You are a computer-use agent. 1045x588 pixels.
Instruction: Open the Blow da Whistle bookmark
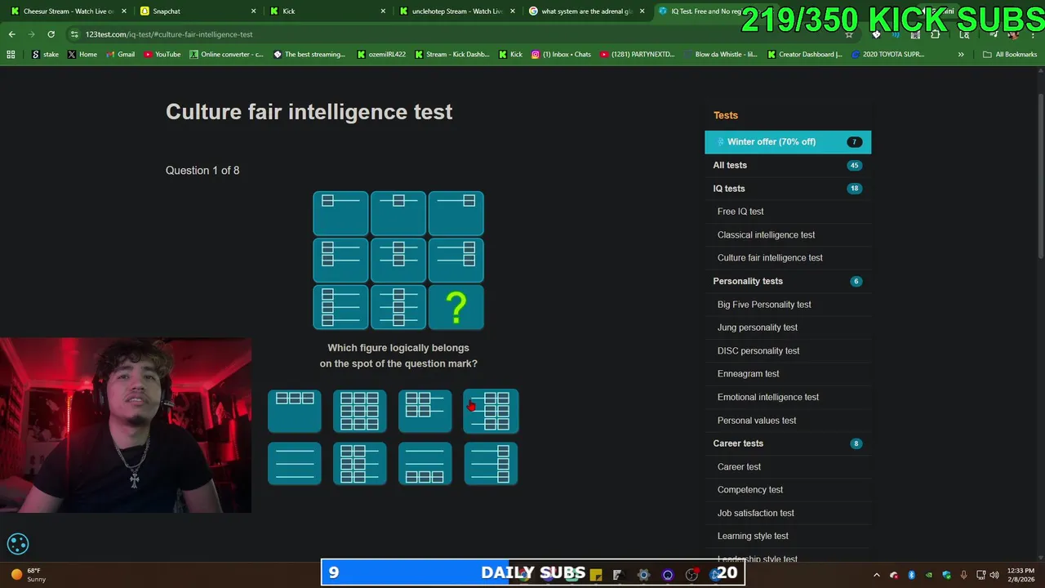pos(720,55)
